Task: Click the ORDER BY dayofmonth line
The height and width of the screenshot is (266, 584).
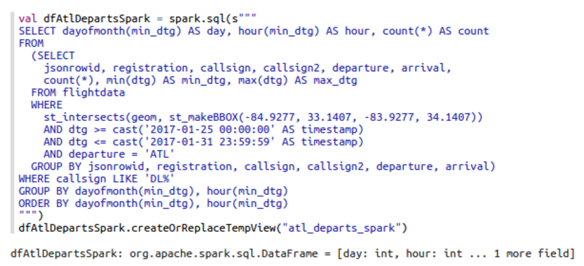Action: 153,203
